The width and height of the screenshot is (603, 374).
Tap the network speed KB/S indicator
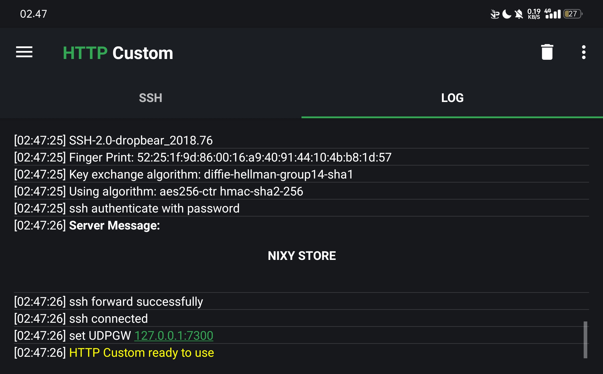[x=534, y=14]
